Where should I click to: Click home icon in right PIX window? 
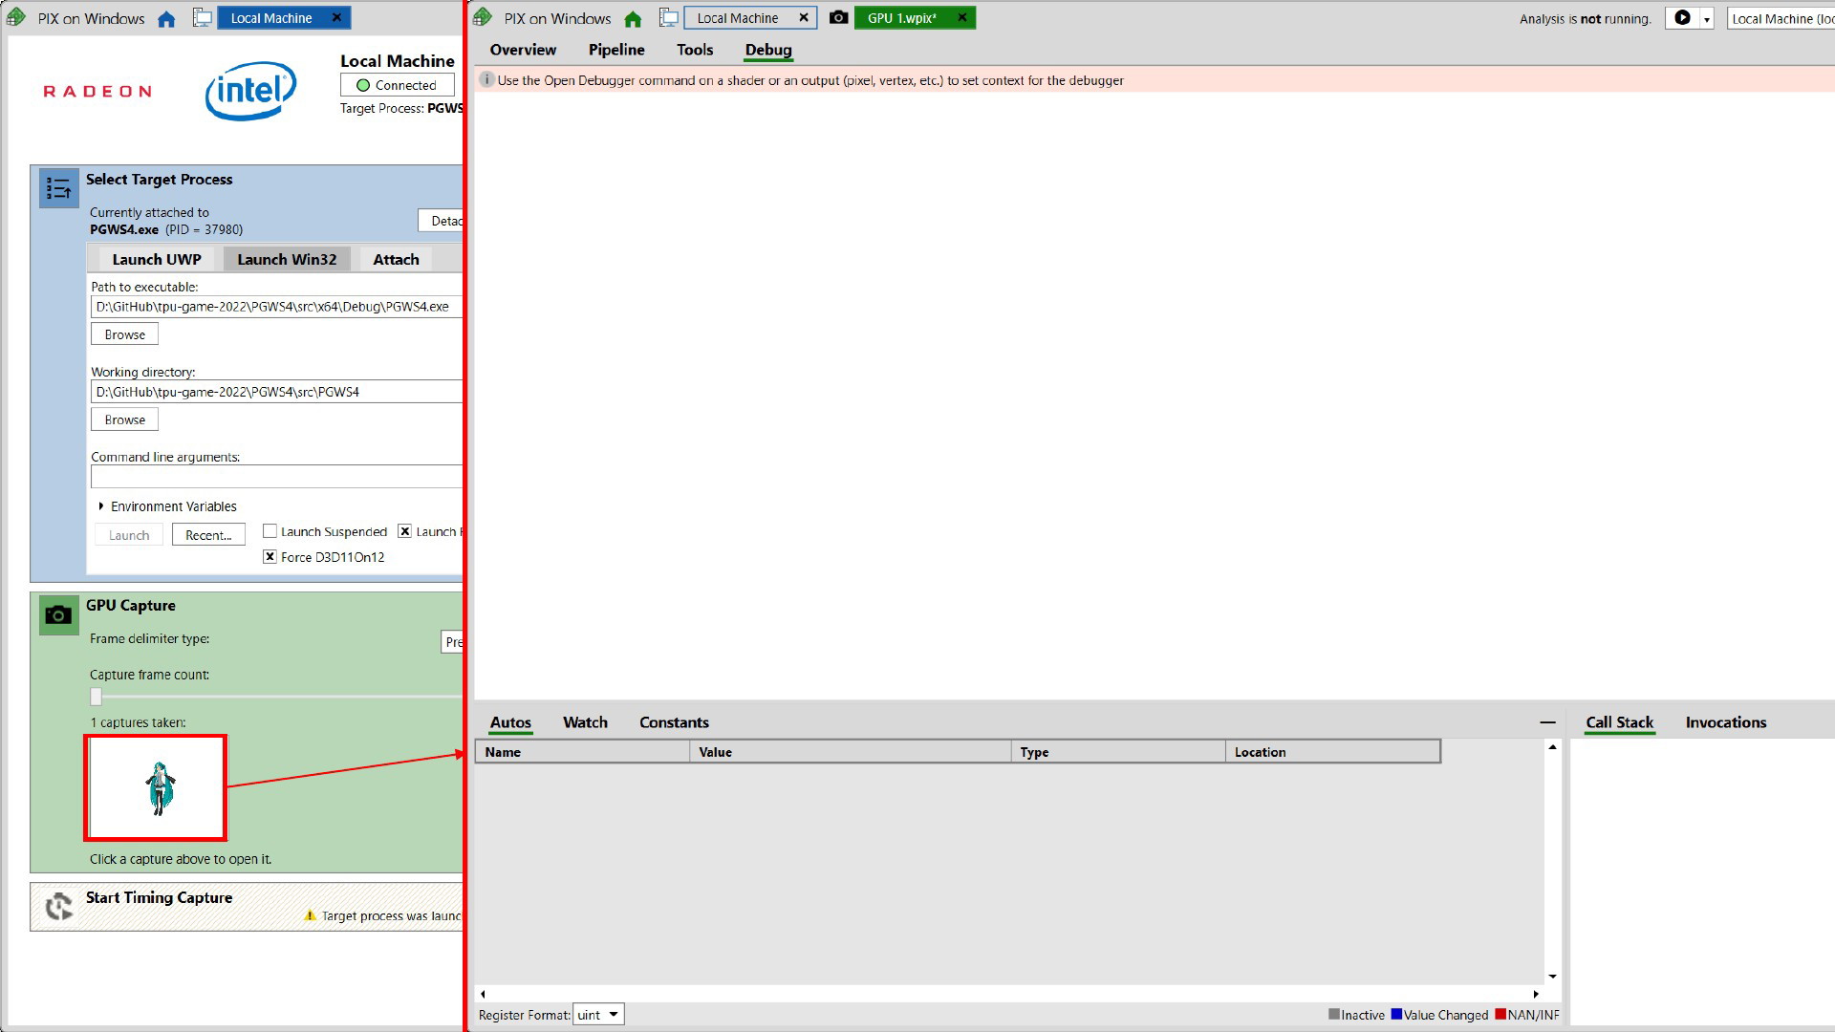633,19
